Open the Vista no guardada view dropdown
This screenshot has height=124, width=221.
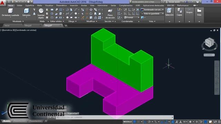point(152,14)
